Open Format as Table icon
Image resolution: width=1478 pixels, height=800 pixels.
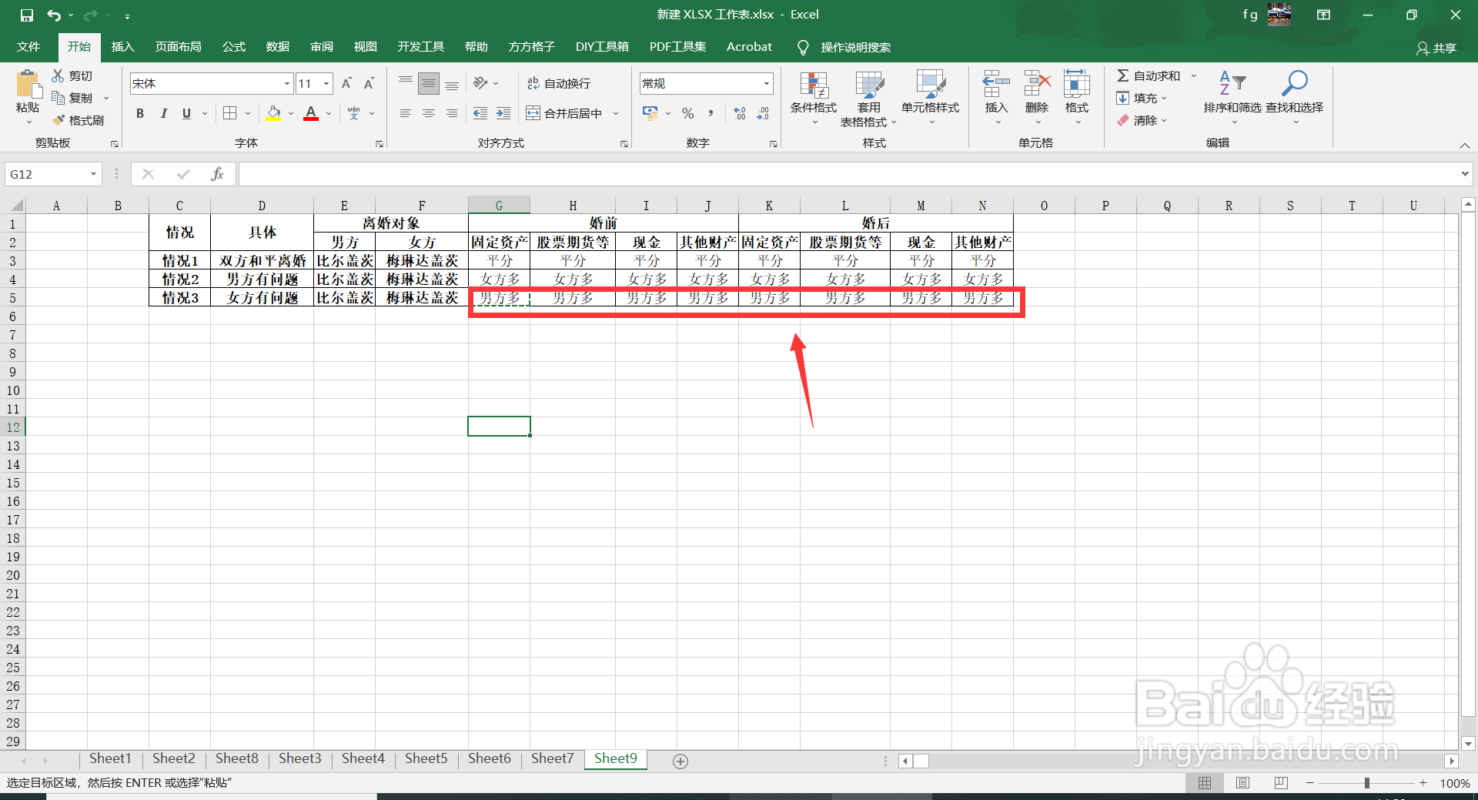pos(869,85)
